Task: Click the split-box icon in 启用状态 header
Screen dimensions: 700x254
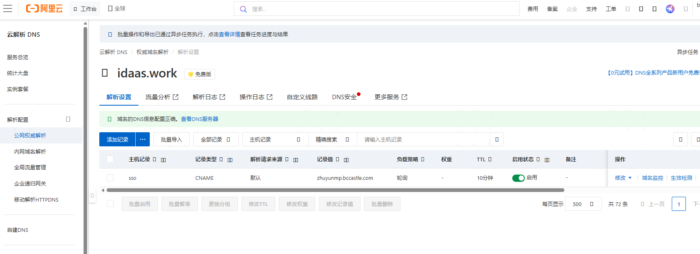Action: pos(547,160)
